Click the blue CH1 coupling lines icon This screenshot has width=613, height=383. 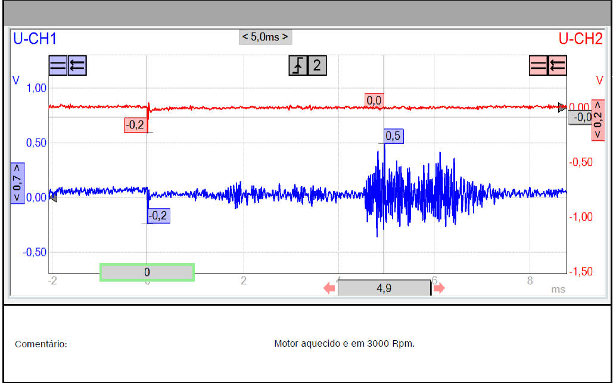(58, 65)
